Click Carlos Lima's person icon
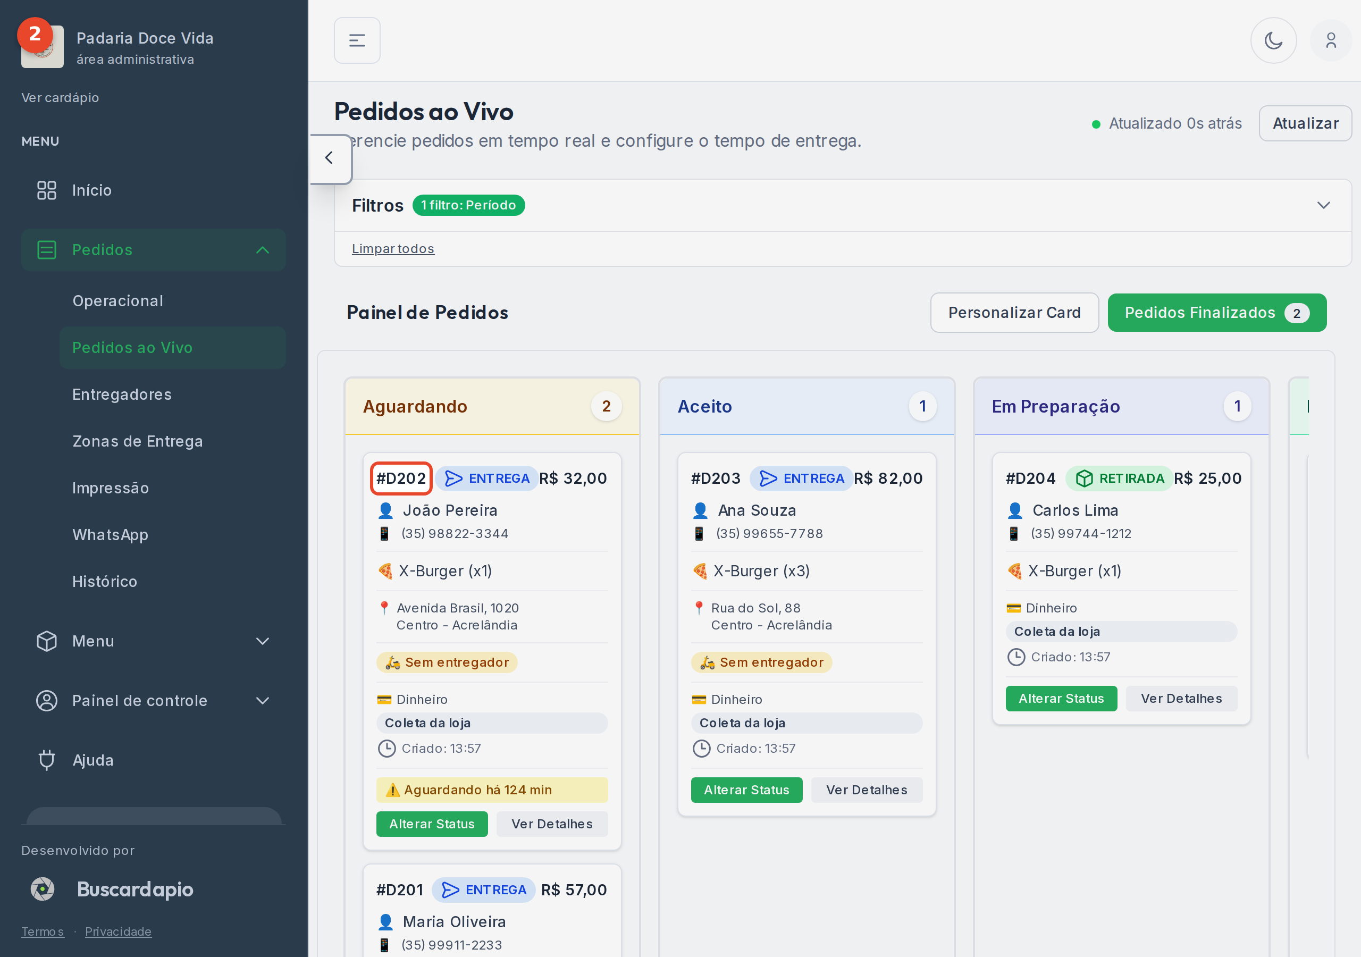 point(1015,510)
